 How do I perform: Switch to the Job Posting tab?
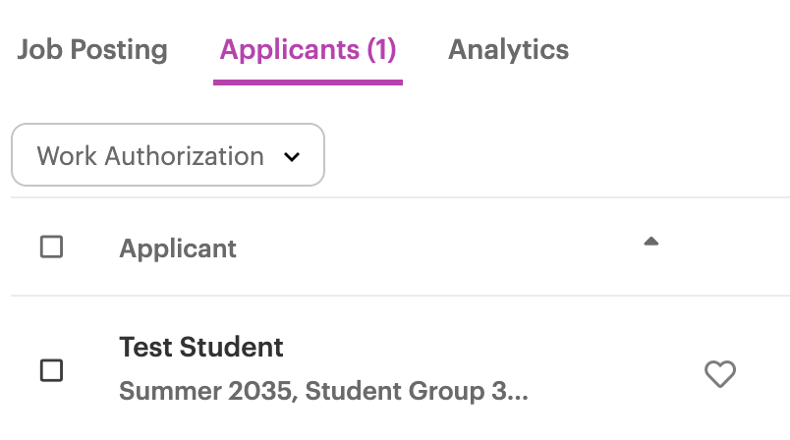92,49
